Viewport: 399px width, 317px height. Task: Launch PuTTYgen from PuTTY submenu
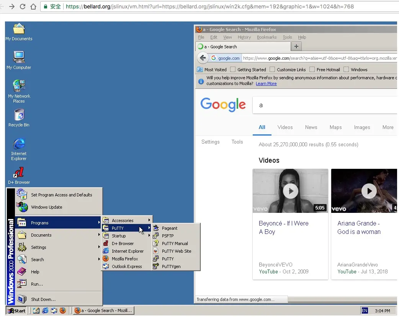click(x=176, y=266)
